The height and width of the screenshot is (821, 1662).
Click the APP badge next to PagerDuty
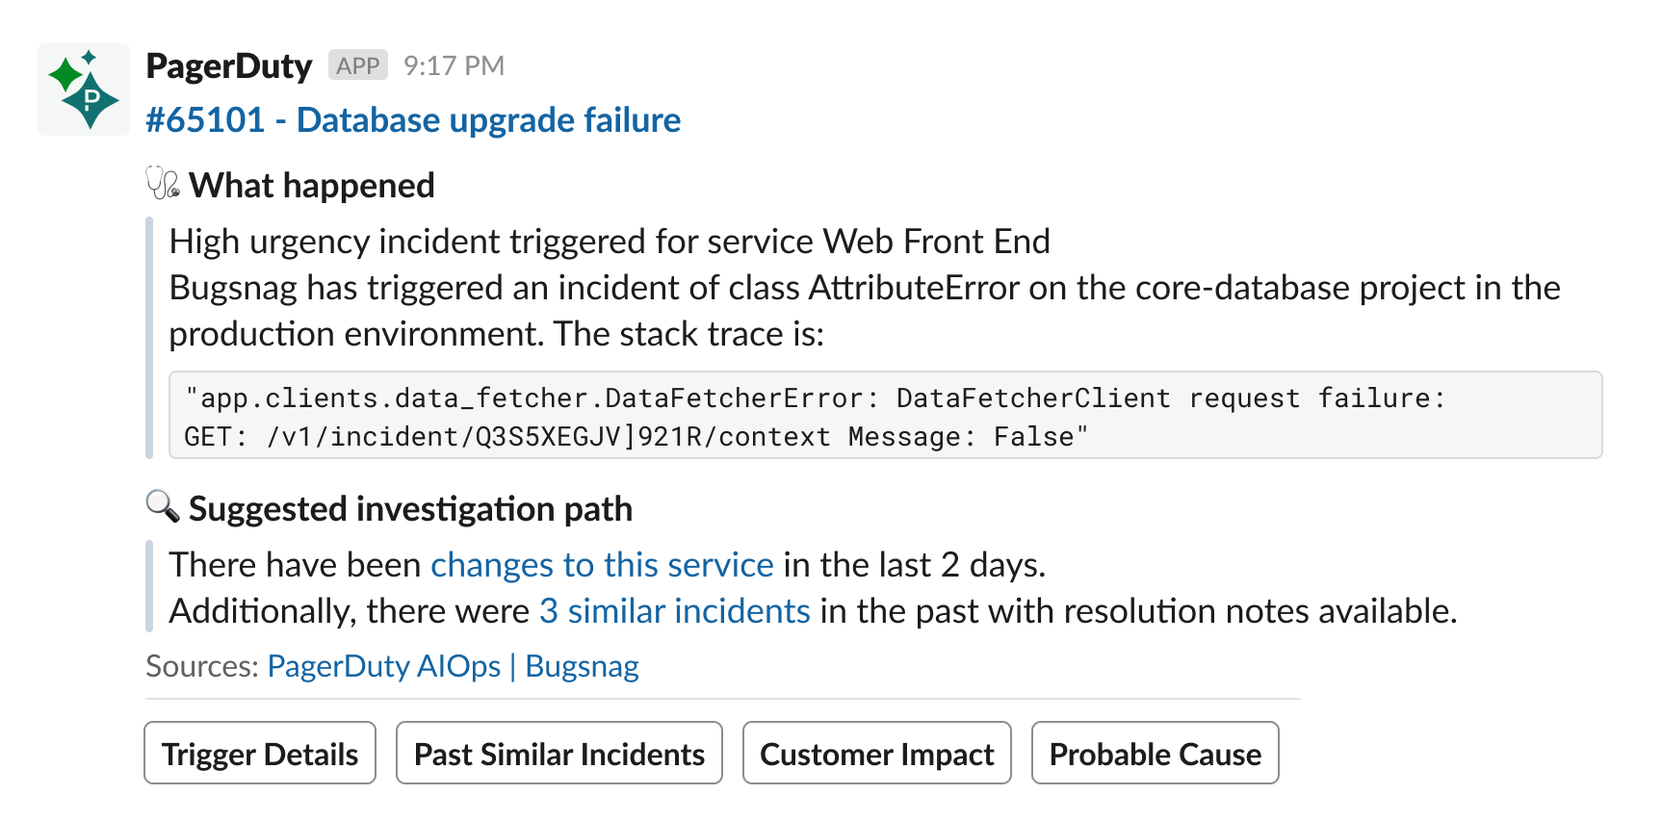(x=357, y=65)
